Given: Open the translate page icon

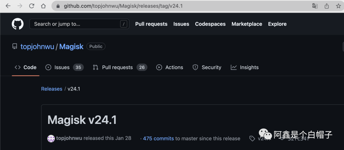Looking at the screenshot, I should tap(315, 6).
